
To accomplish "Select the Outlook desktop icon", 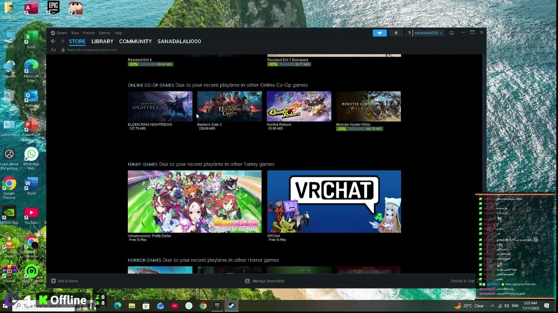I will [x=31, y=99].
